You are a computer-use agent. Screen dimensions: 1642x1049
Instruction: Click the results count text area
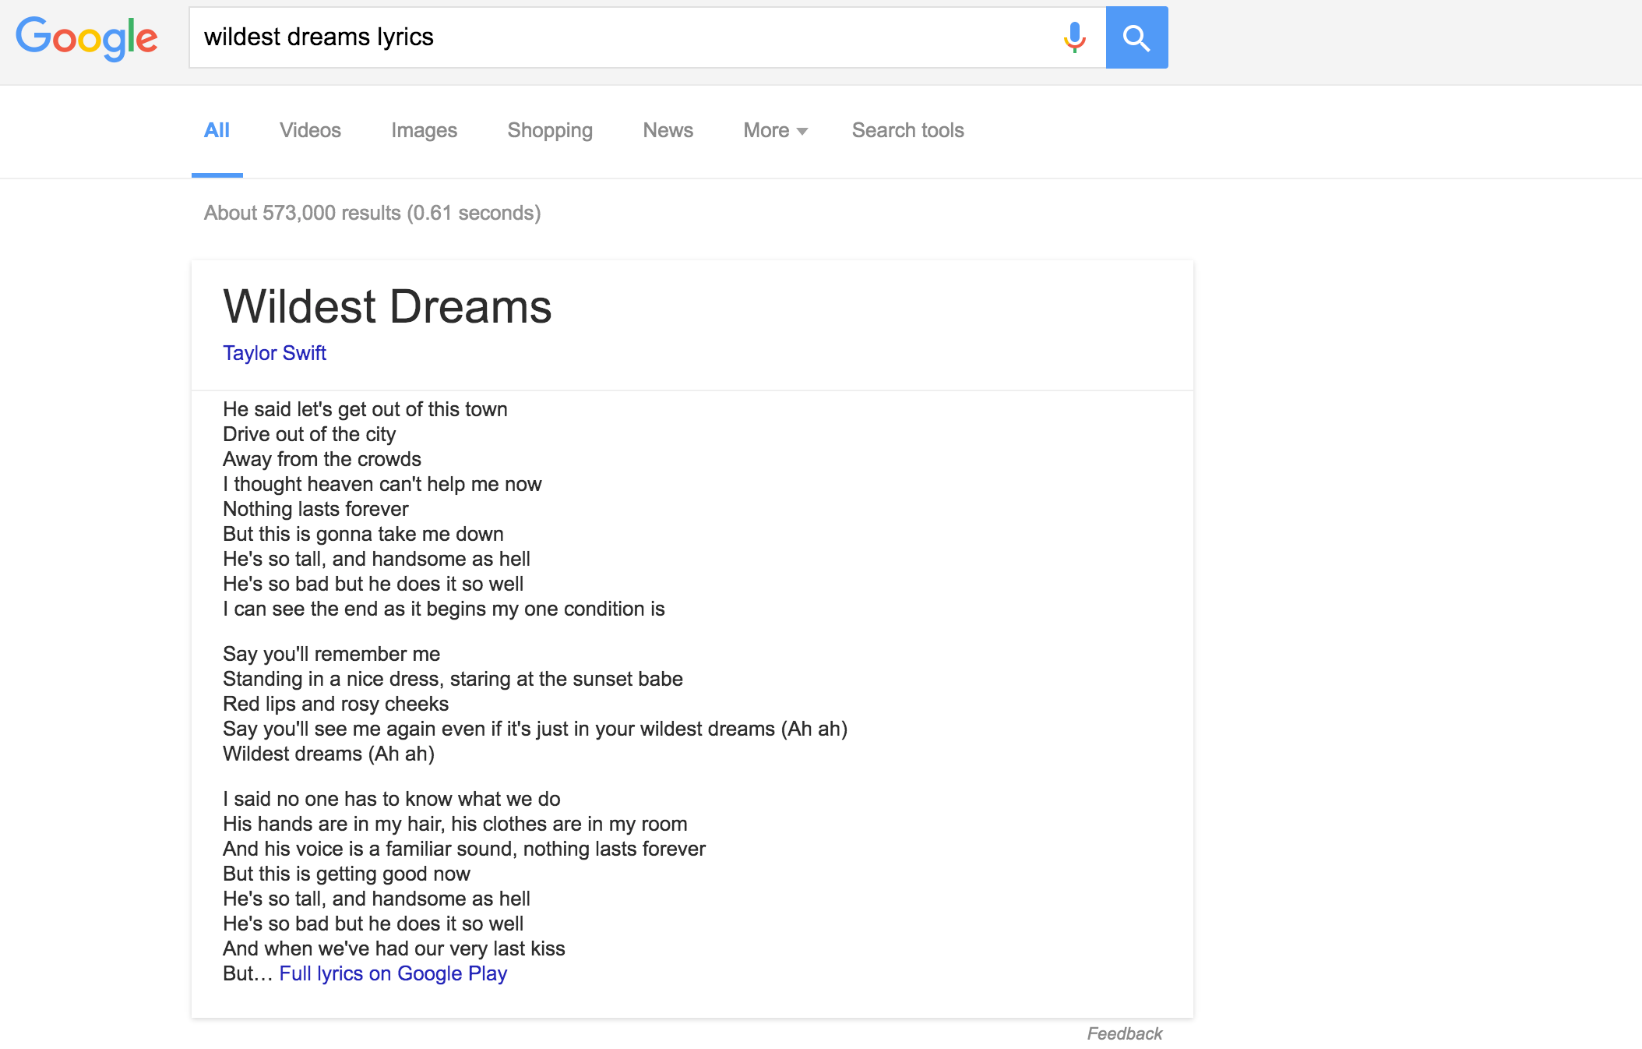pyautogui.click(x=372, y=213)
